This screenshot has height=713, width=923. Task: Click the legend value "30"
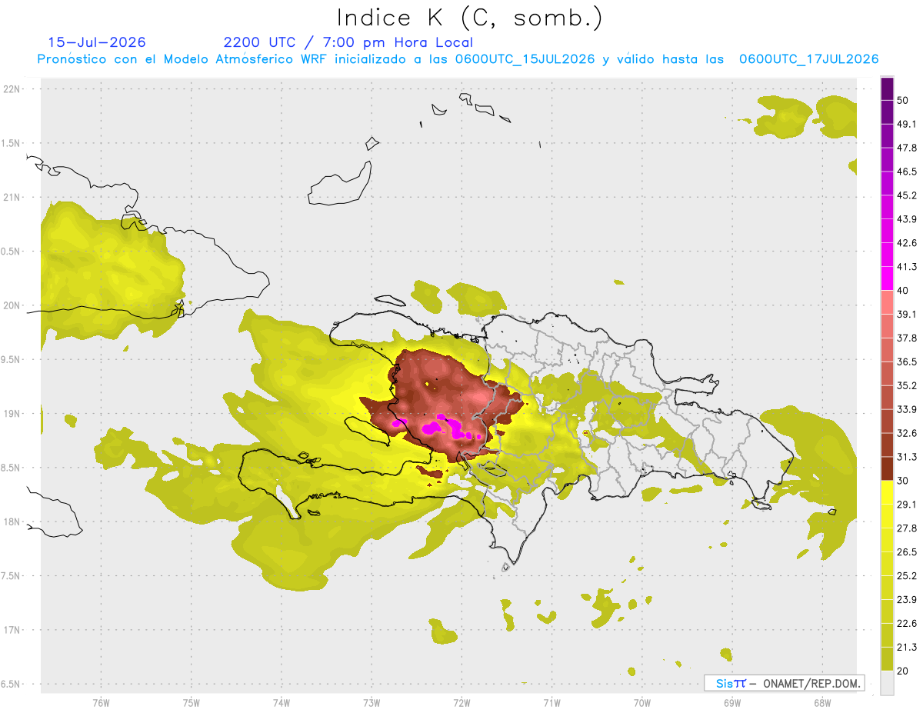click(903, 481)
